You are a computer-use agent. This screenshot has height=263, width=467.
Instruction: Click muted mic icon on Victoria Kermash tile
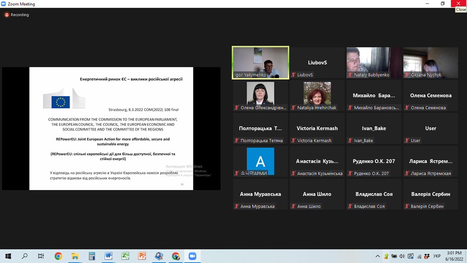[x=294, y=141]
